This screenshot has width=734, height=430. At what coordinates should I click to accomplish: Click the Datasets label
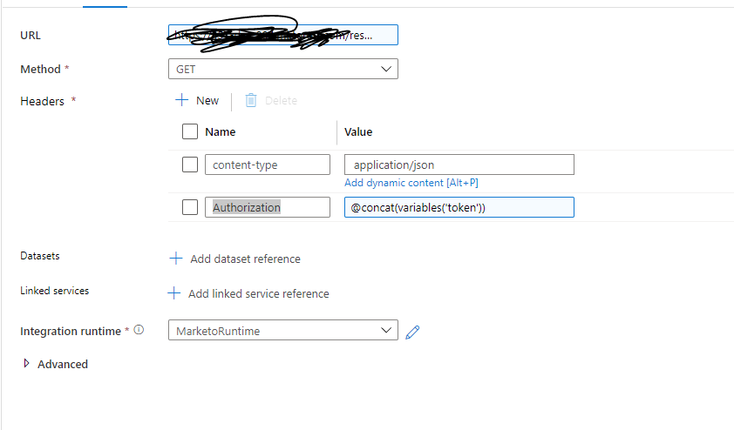tap(40, 256)
